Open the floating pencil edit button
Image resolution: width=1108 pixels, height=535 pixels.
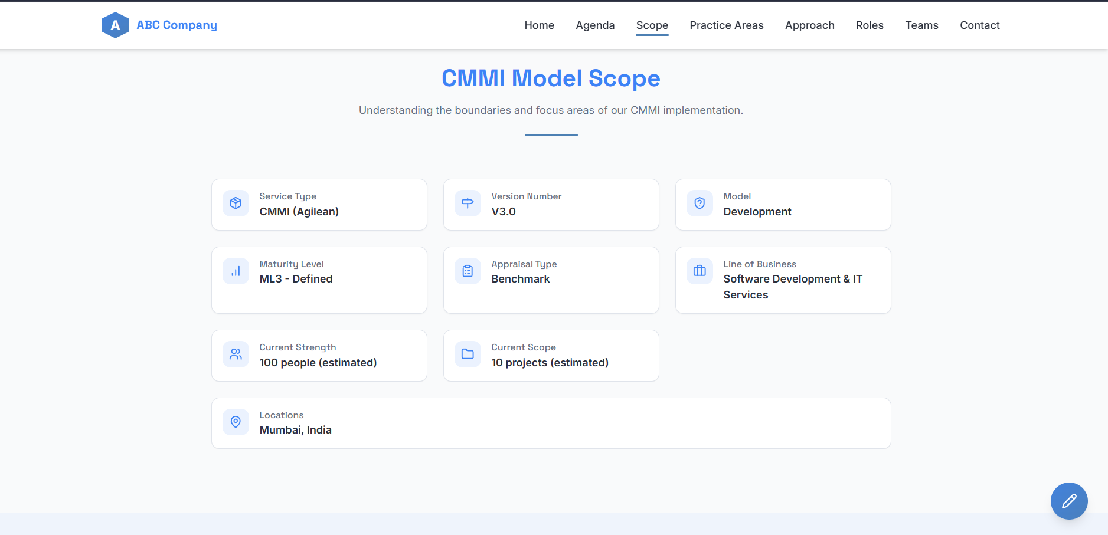click(1069, 501)
